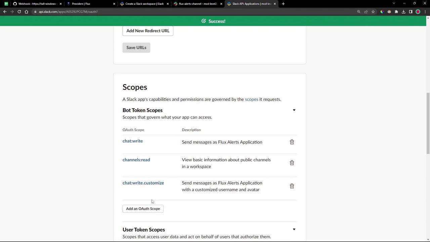Click Add an OAuth Scope button
Viewport: 430px width, 242px height.
click(x=143, y=209)
